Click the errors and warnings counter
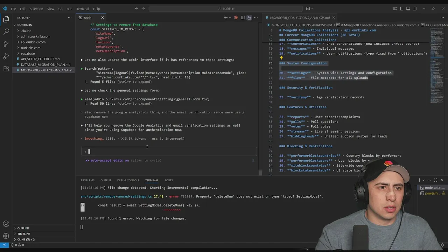 click(18, 245)
